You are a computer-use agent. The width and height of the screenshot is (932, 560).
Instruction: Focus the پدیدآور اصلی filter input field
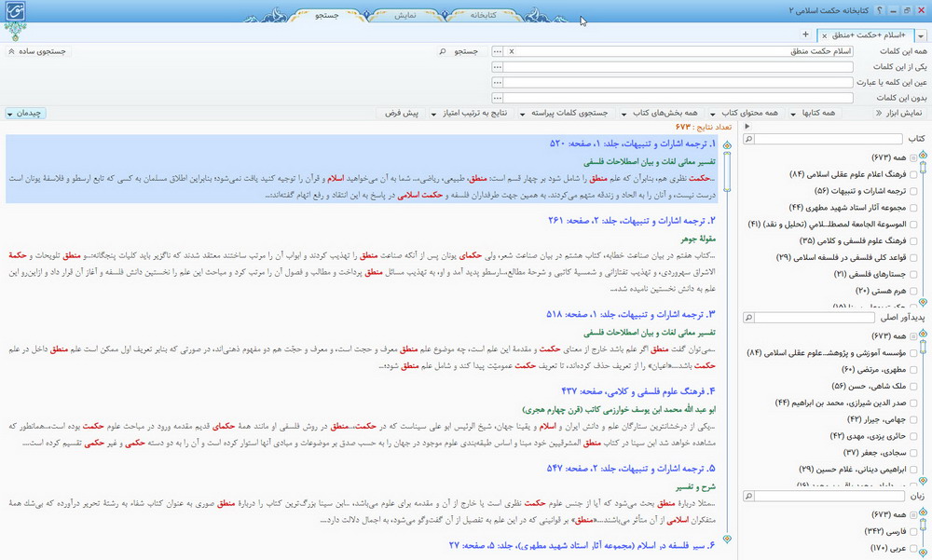(815, 318)
